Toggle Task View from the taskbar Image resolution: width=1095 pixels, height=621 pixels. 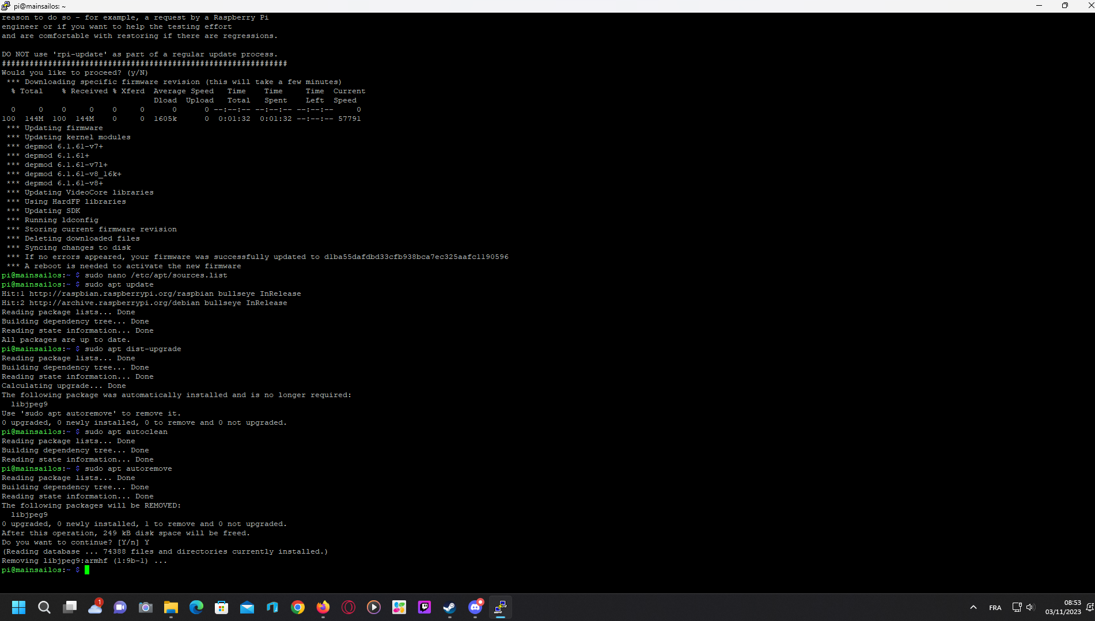[70, 607]
